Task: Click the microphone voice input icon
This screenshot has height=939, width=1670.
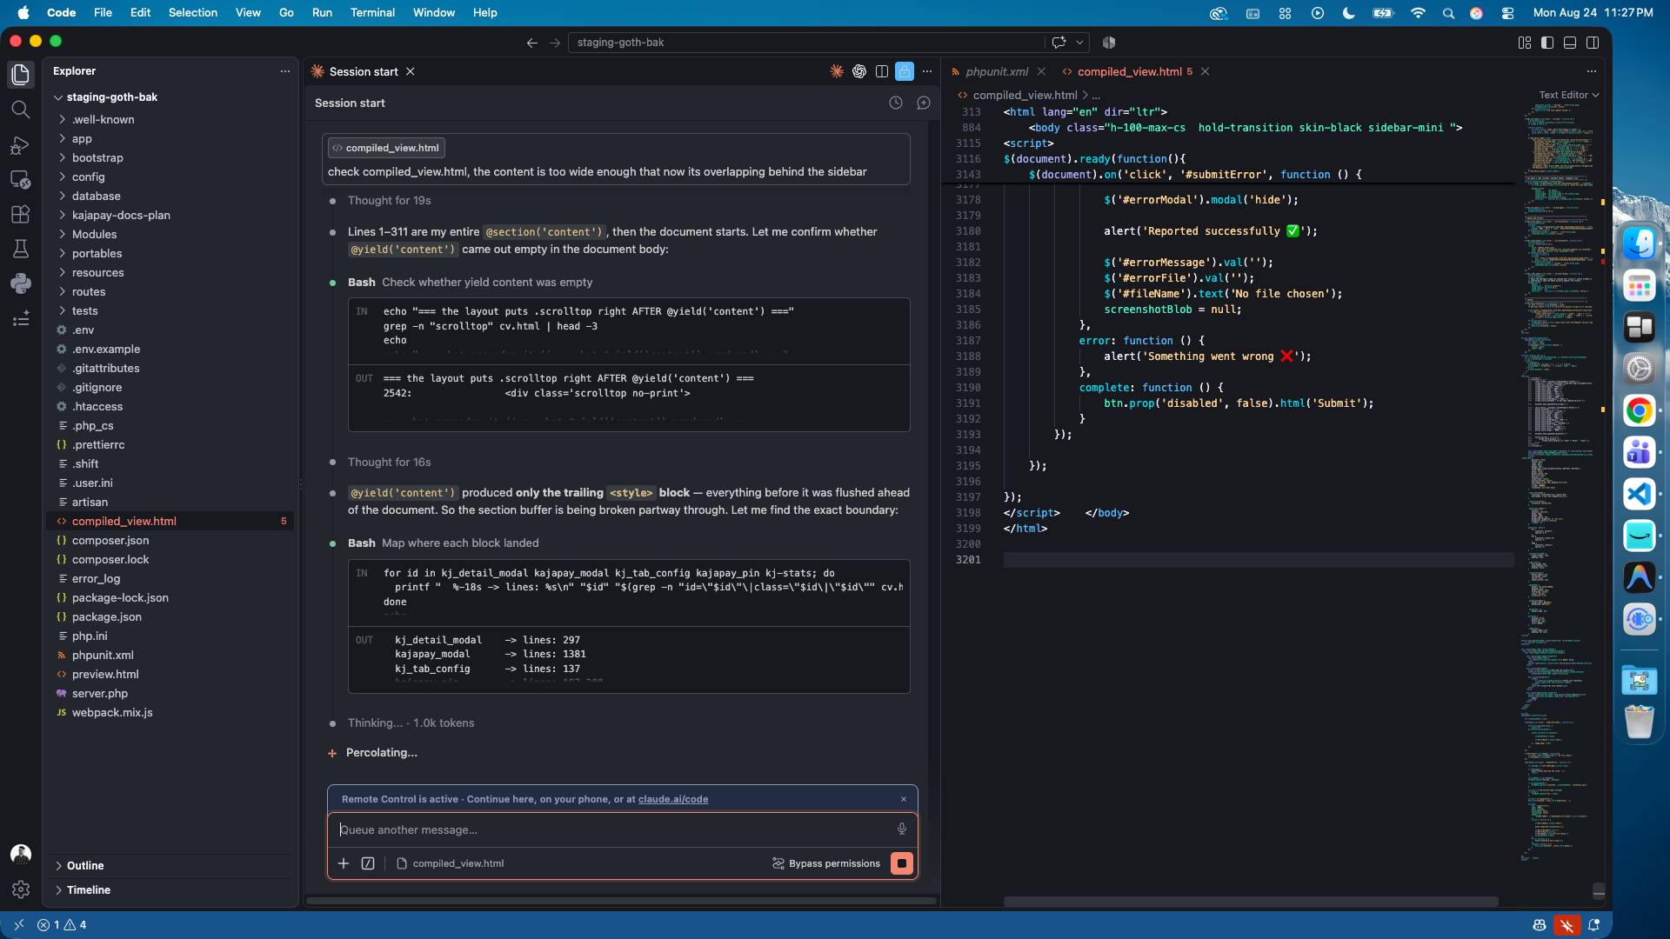Action: 902,829
